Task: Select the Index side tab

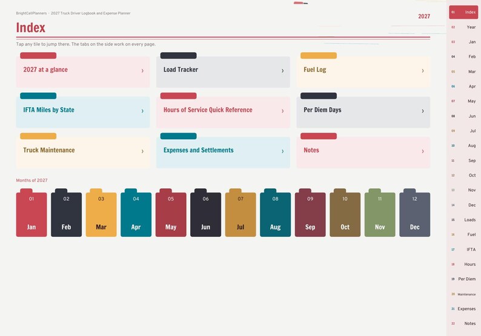Action: (463, 12)
